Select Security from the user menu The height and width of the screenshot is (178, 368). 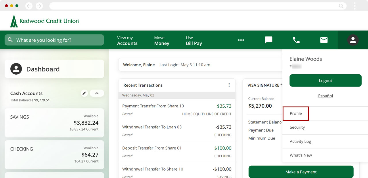297,127
